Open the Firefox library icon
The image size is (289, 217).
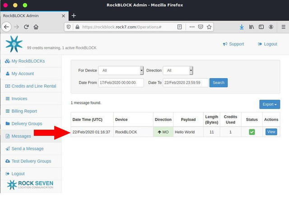tap(252, 27)
